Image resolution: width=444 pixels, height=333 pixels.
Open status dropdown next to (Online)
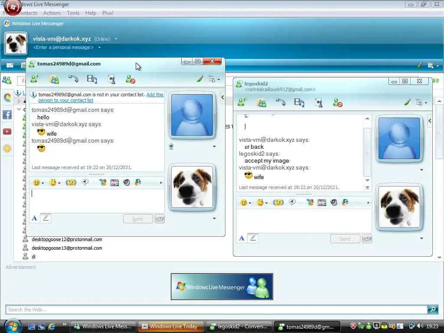(116, 39)
